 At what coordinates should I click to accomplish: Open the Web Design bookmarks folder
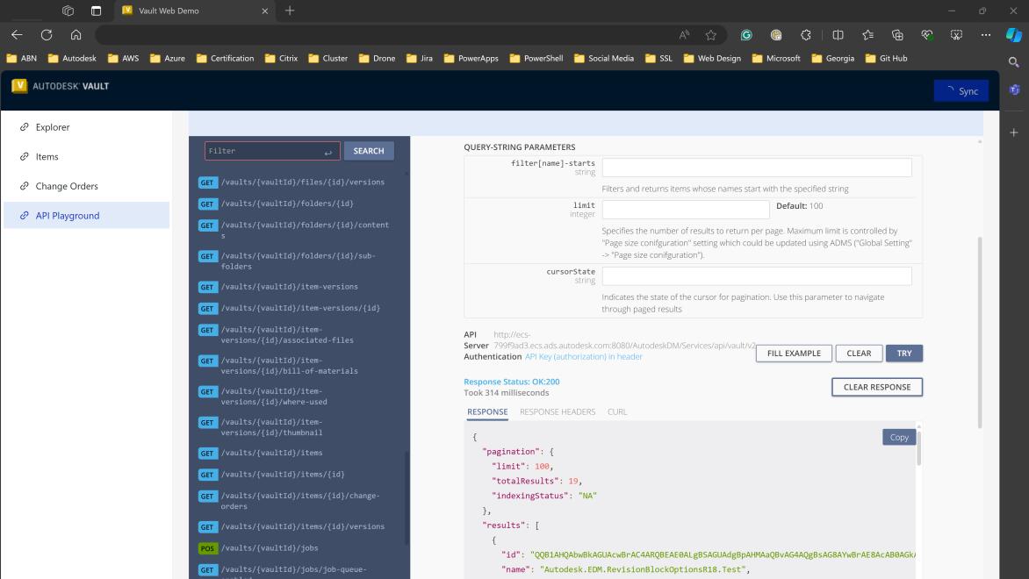click(x=712, y=59)
